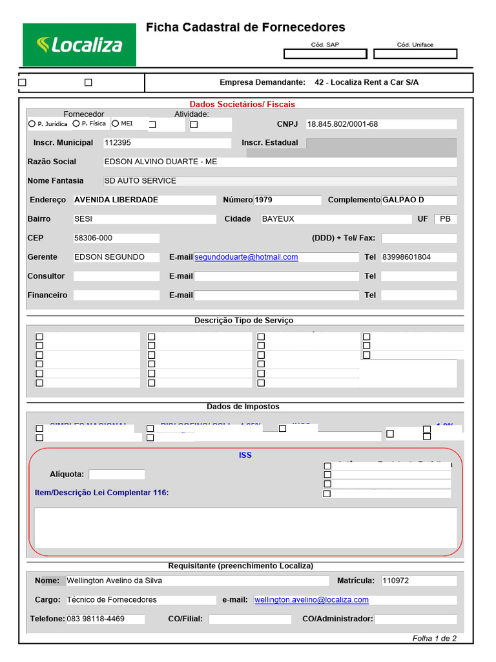
Task: Select the P. Física radio option
Action: tap(76, 123)
